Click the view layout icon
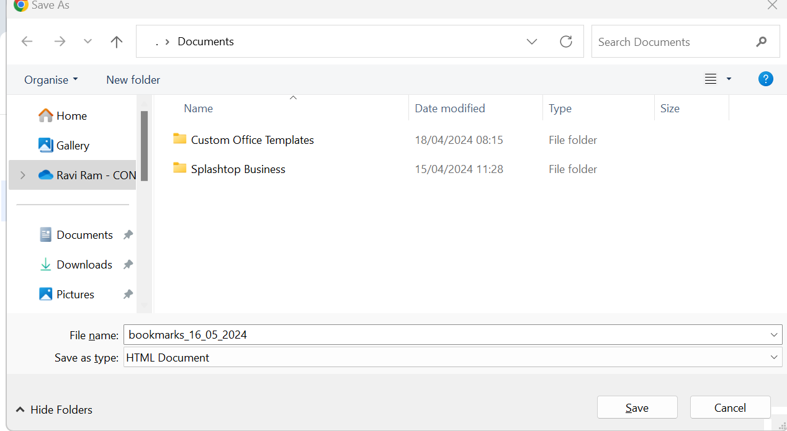The width and height of the screenshot is (787, 431). [711, 79]
